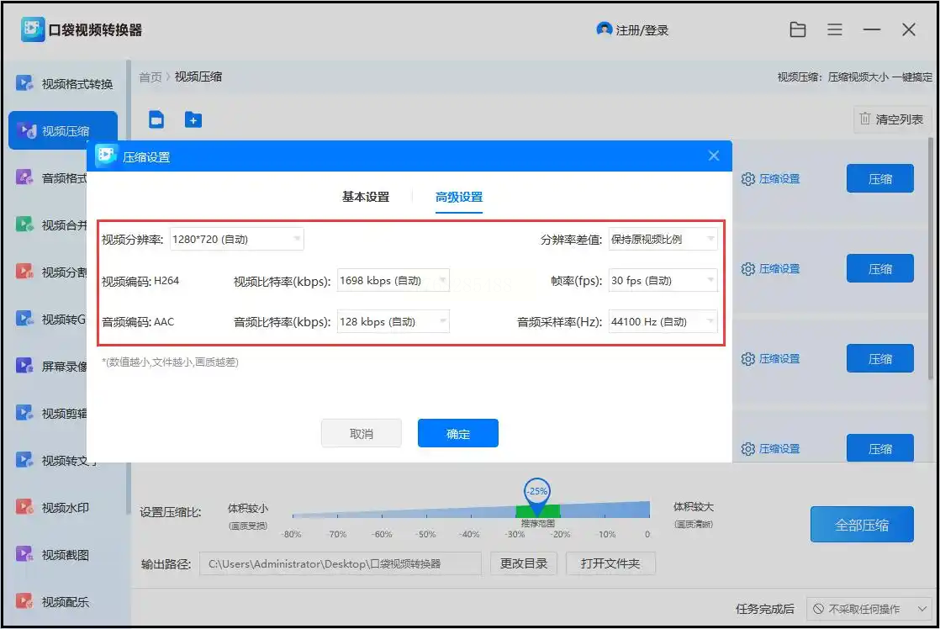Click the add folder icon

coord(193,120)
